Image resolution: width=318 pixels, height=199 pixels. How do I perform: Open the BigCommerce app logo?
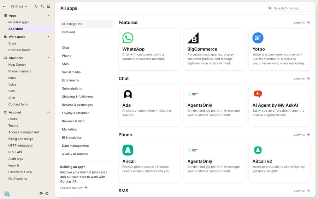click(193, 38)
